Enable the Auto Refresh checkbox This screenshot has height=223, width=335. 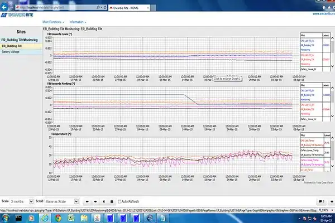(x=119, y=201)
